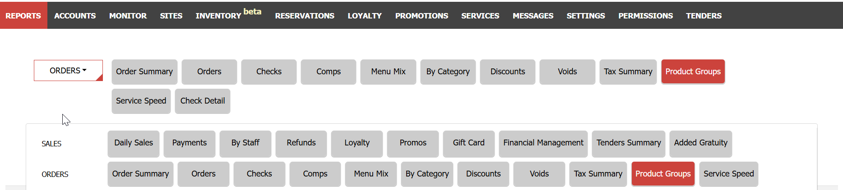Screen dimensions: 843x190
Task: Click the Promos report button
Action: point(413,143)
